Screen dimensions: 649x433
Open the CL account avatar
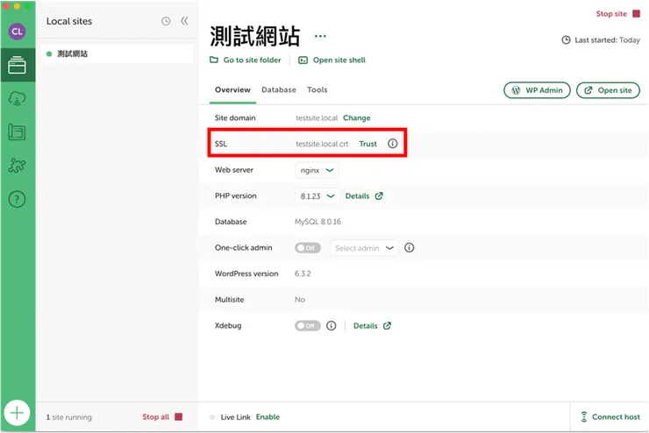click(x=17, y=32)
